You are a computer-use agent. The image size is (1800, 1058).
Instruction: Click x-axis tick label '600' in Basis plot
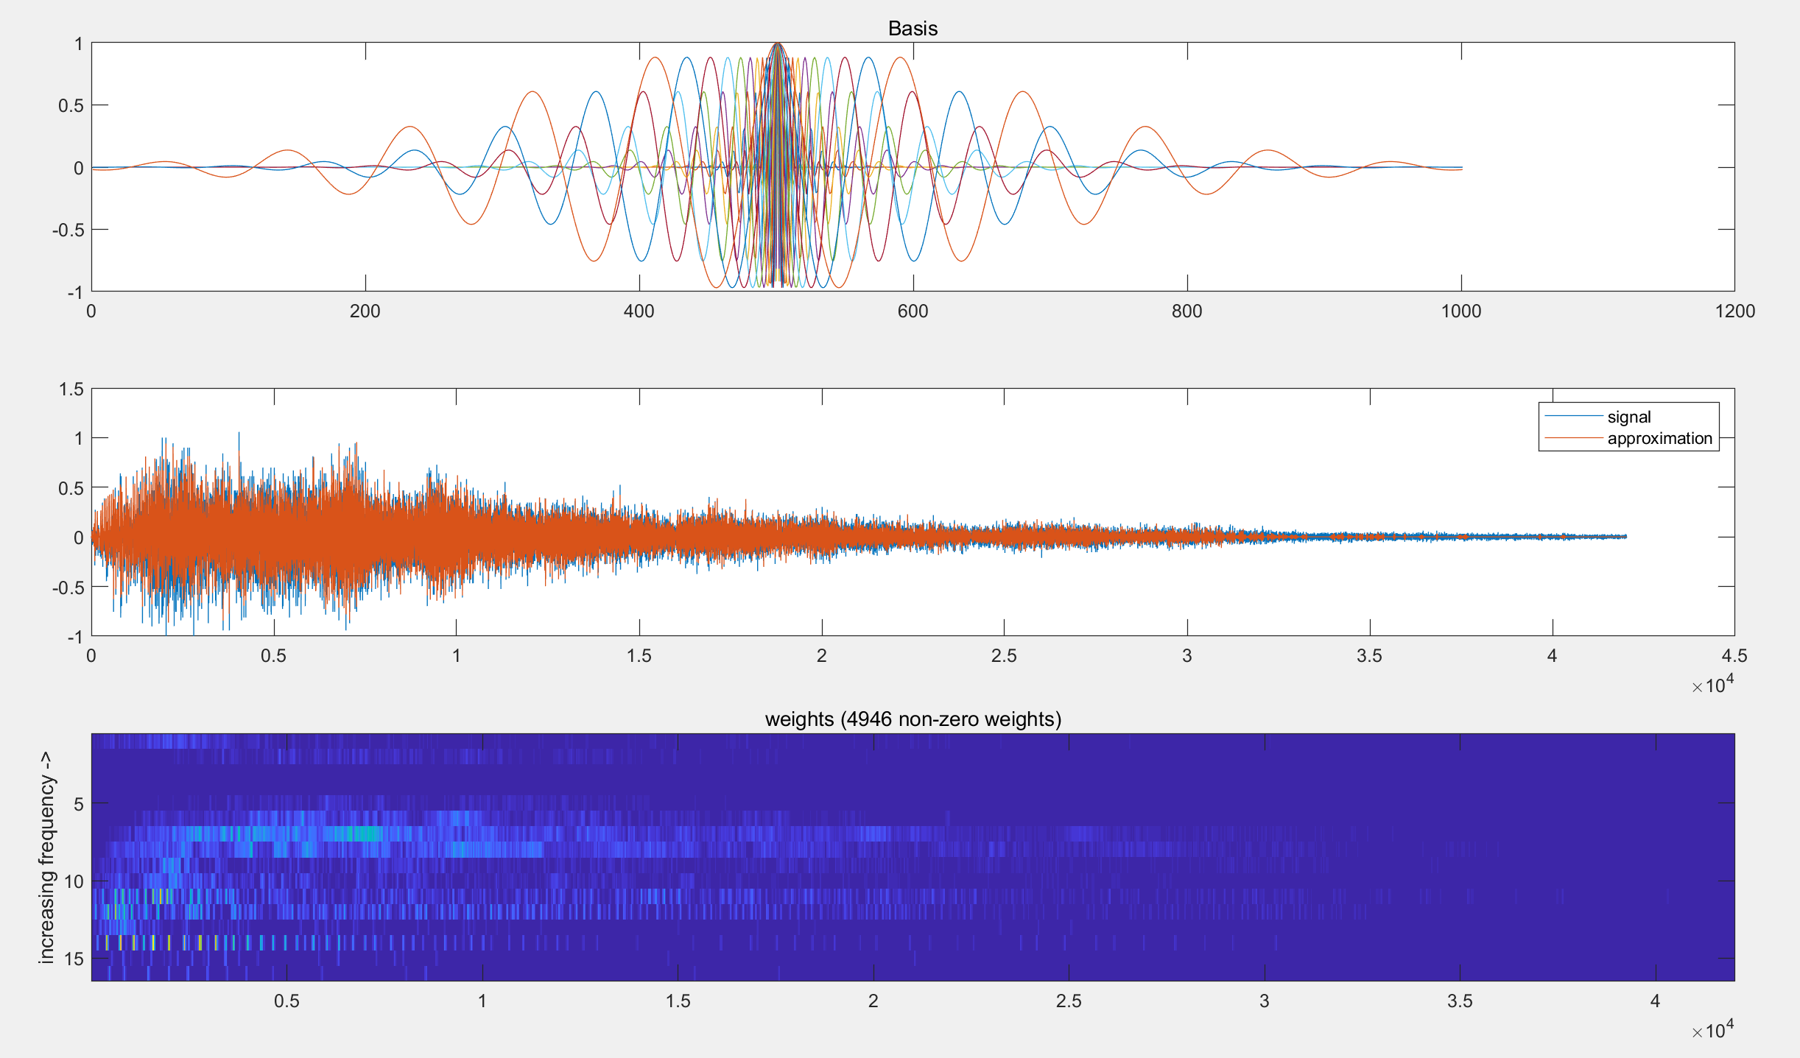click(913, 311)
